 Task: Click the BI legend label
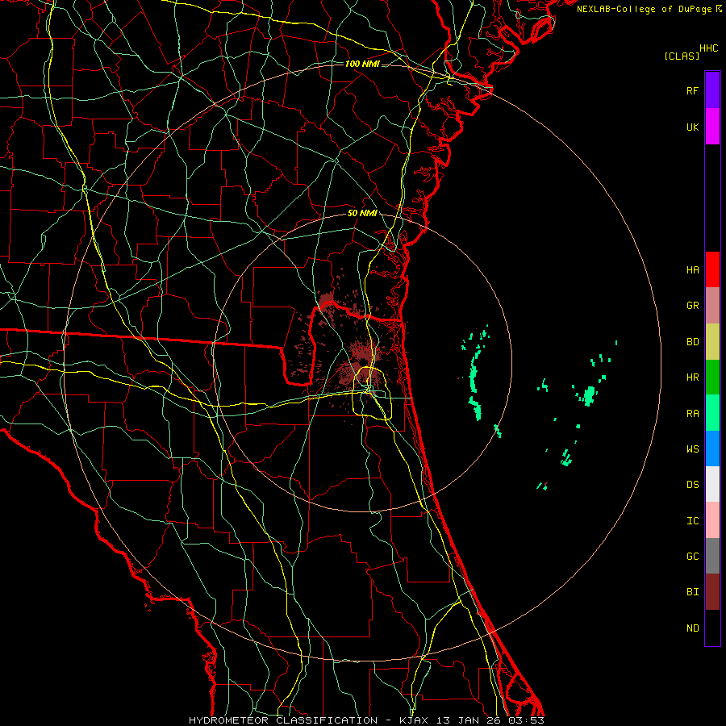coord(693,592)
